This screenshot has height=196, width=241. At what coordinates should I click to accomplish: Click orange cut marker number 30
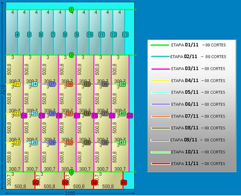pos(70,84)
